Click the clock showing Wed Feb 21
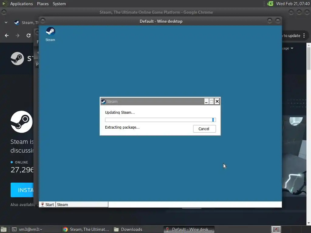The height and width of the screenshot is (233, 311). tap(293, 4)
